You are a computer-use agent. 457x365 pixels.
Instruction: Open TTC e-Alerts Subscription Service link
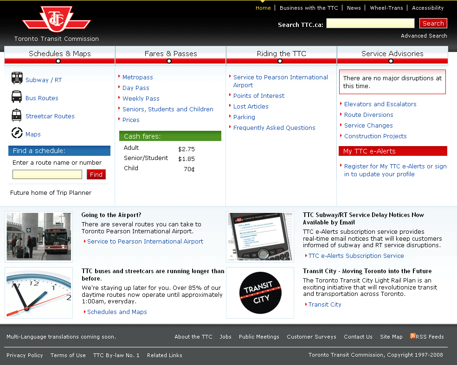tap(356, 256)
